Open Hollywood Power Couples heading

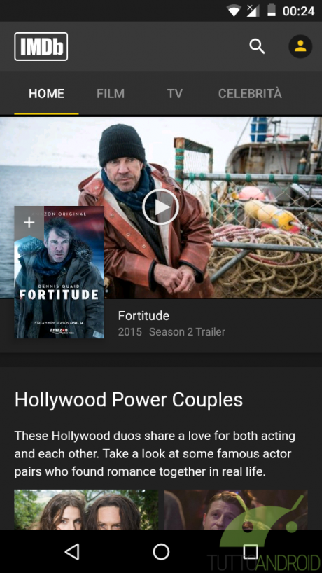coord(129,399)
